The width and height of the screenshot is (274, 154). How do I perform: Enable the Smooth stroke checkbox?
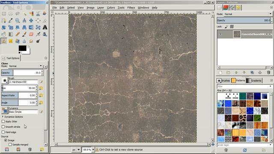pyautogui.click(x=3, y=127)
